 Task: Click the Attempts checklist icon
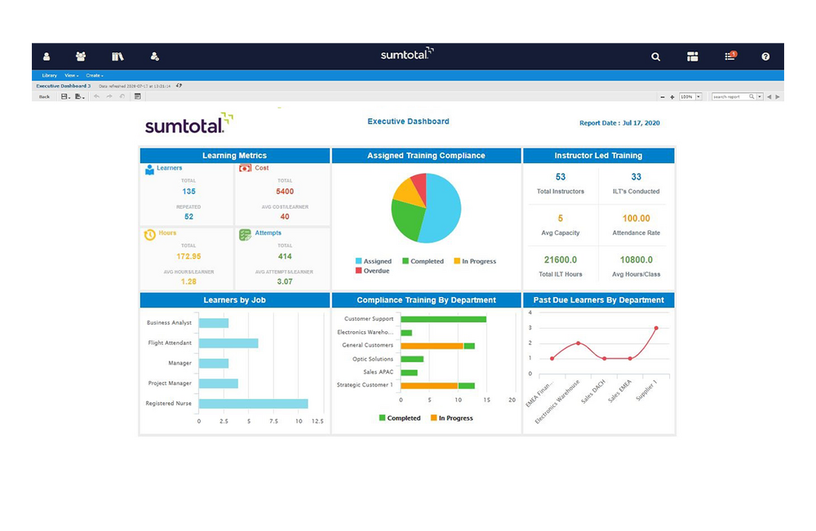245,235
